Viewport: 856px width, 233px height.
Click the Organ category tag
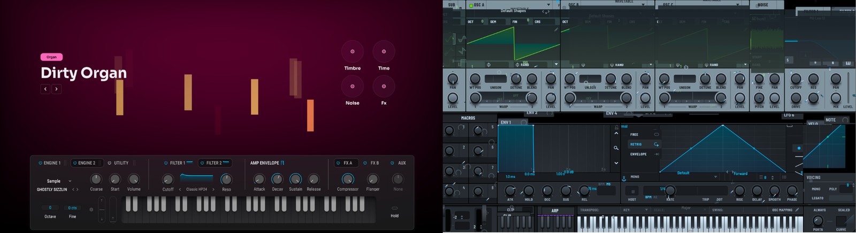point(51,57)
